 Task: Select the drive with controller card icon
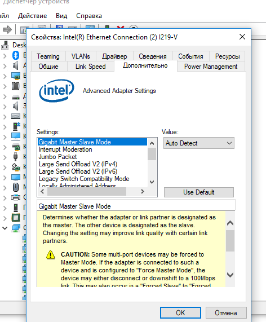click(x=16, y=147)
